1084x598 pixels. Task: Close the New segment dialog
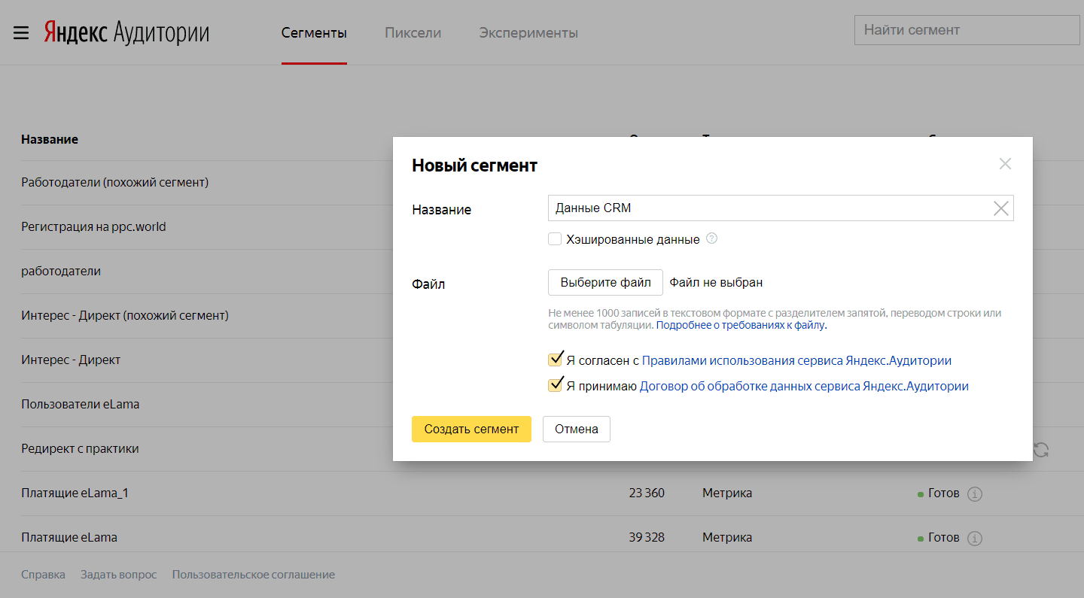click(x=1005, y=164)
